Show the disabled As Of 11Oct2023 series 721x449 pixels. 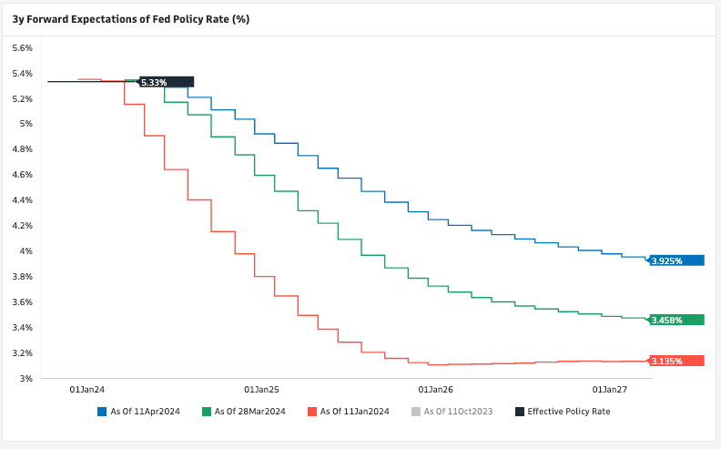pyautogui.click(x=458, y=412)
